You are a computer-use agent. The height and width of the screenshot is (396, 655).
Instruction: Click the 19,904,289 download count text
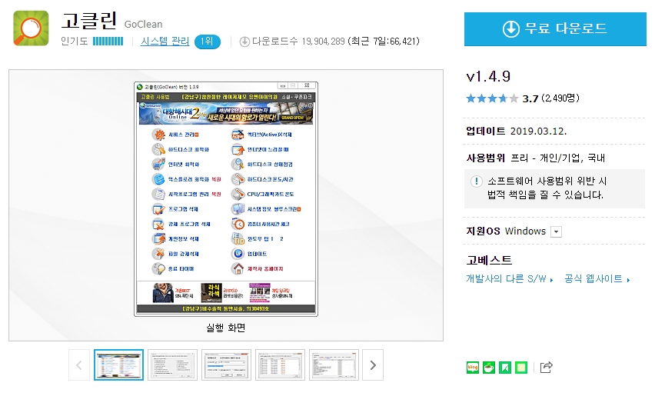pos(324,42)
